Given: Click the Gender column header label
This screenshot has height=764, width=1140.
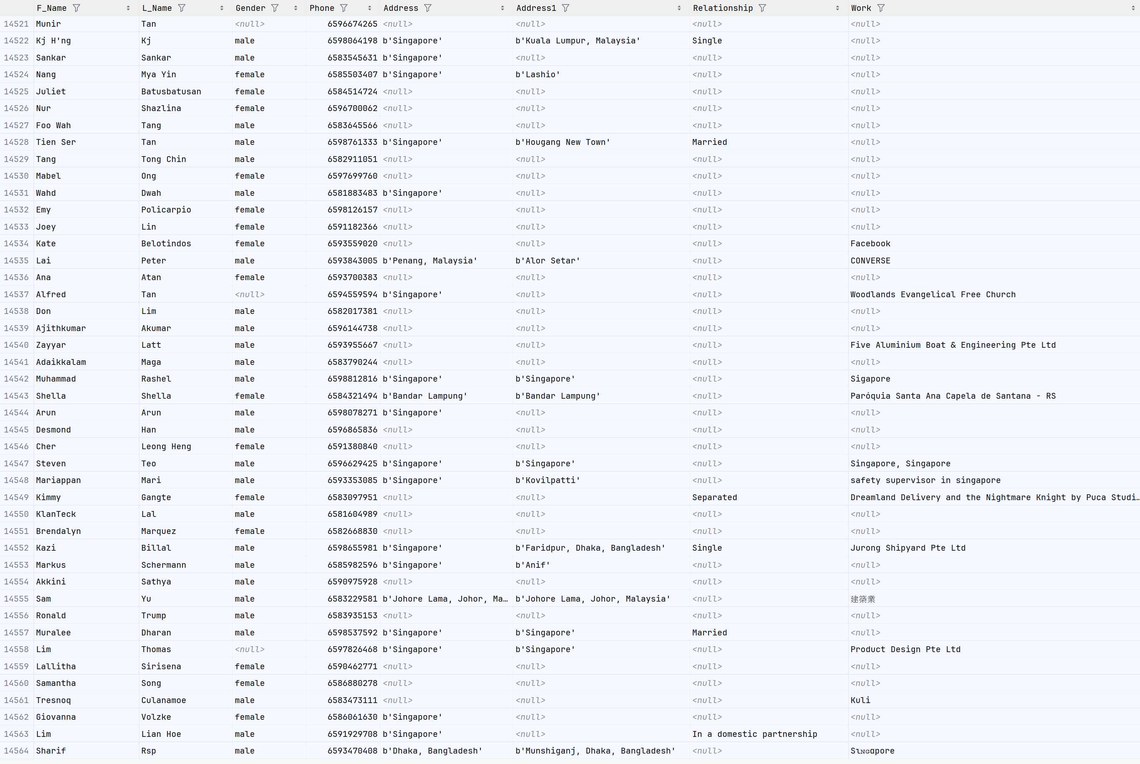Looking at the screenshot, I should pos(251,8).
